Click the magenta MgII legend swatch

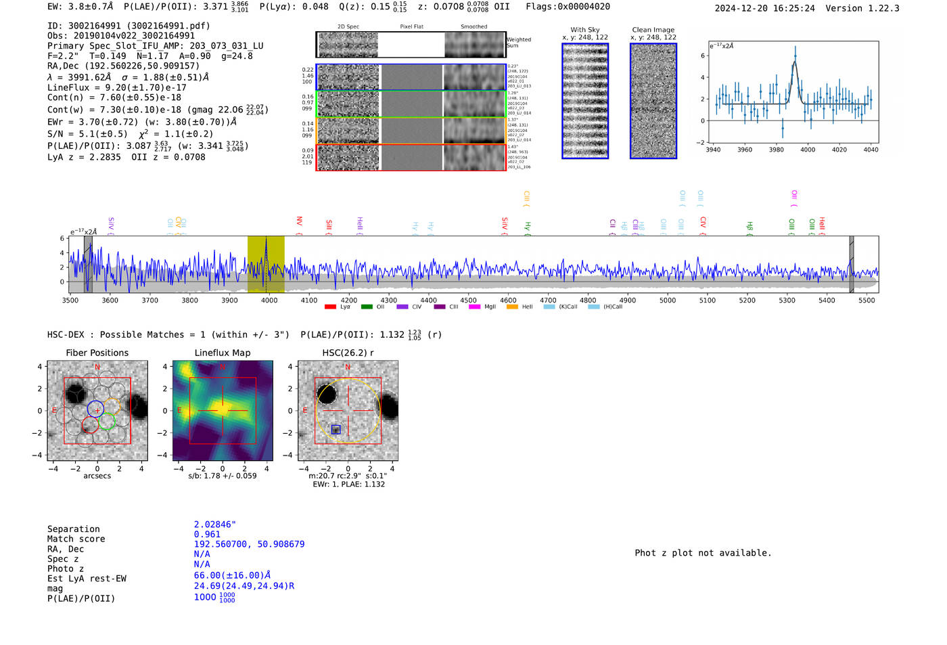(474, 307)
